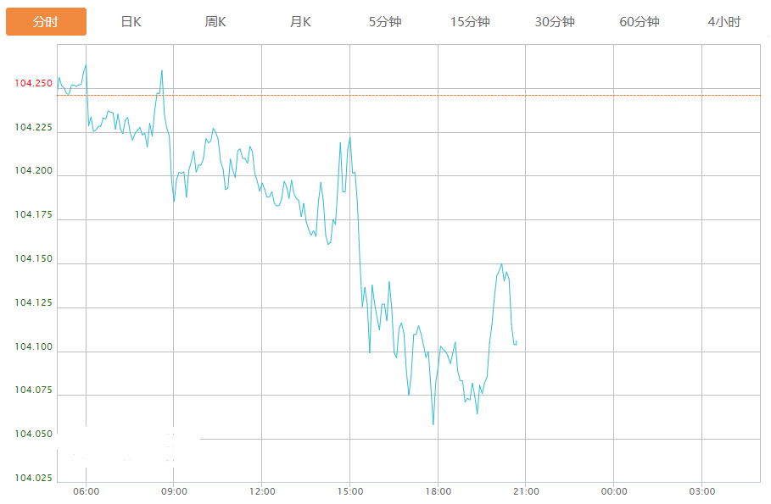Select the 12:00 time axis label
The image size is (771, 504).
point(262,491)
